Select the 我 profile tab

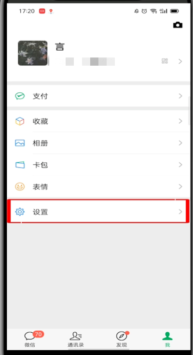pyautogui.click(x=167, y=339)
